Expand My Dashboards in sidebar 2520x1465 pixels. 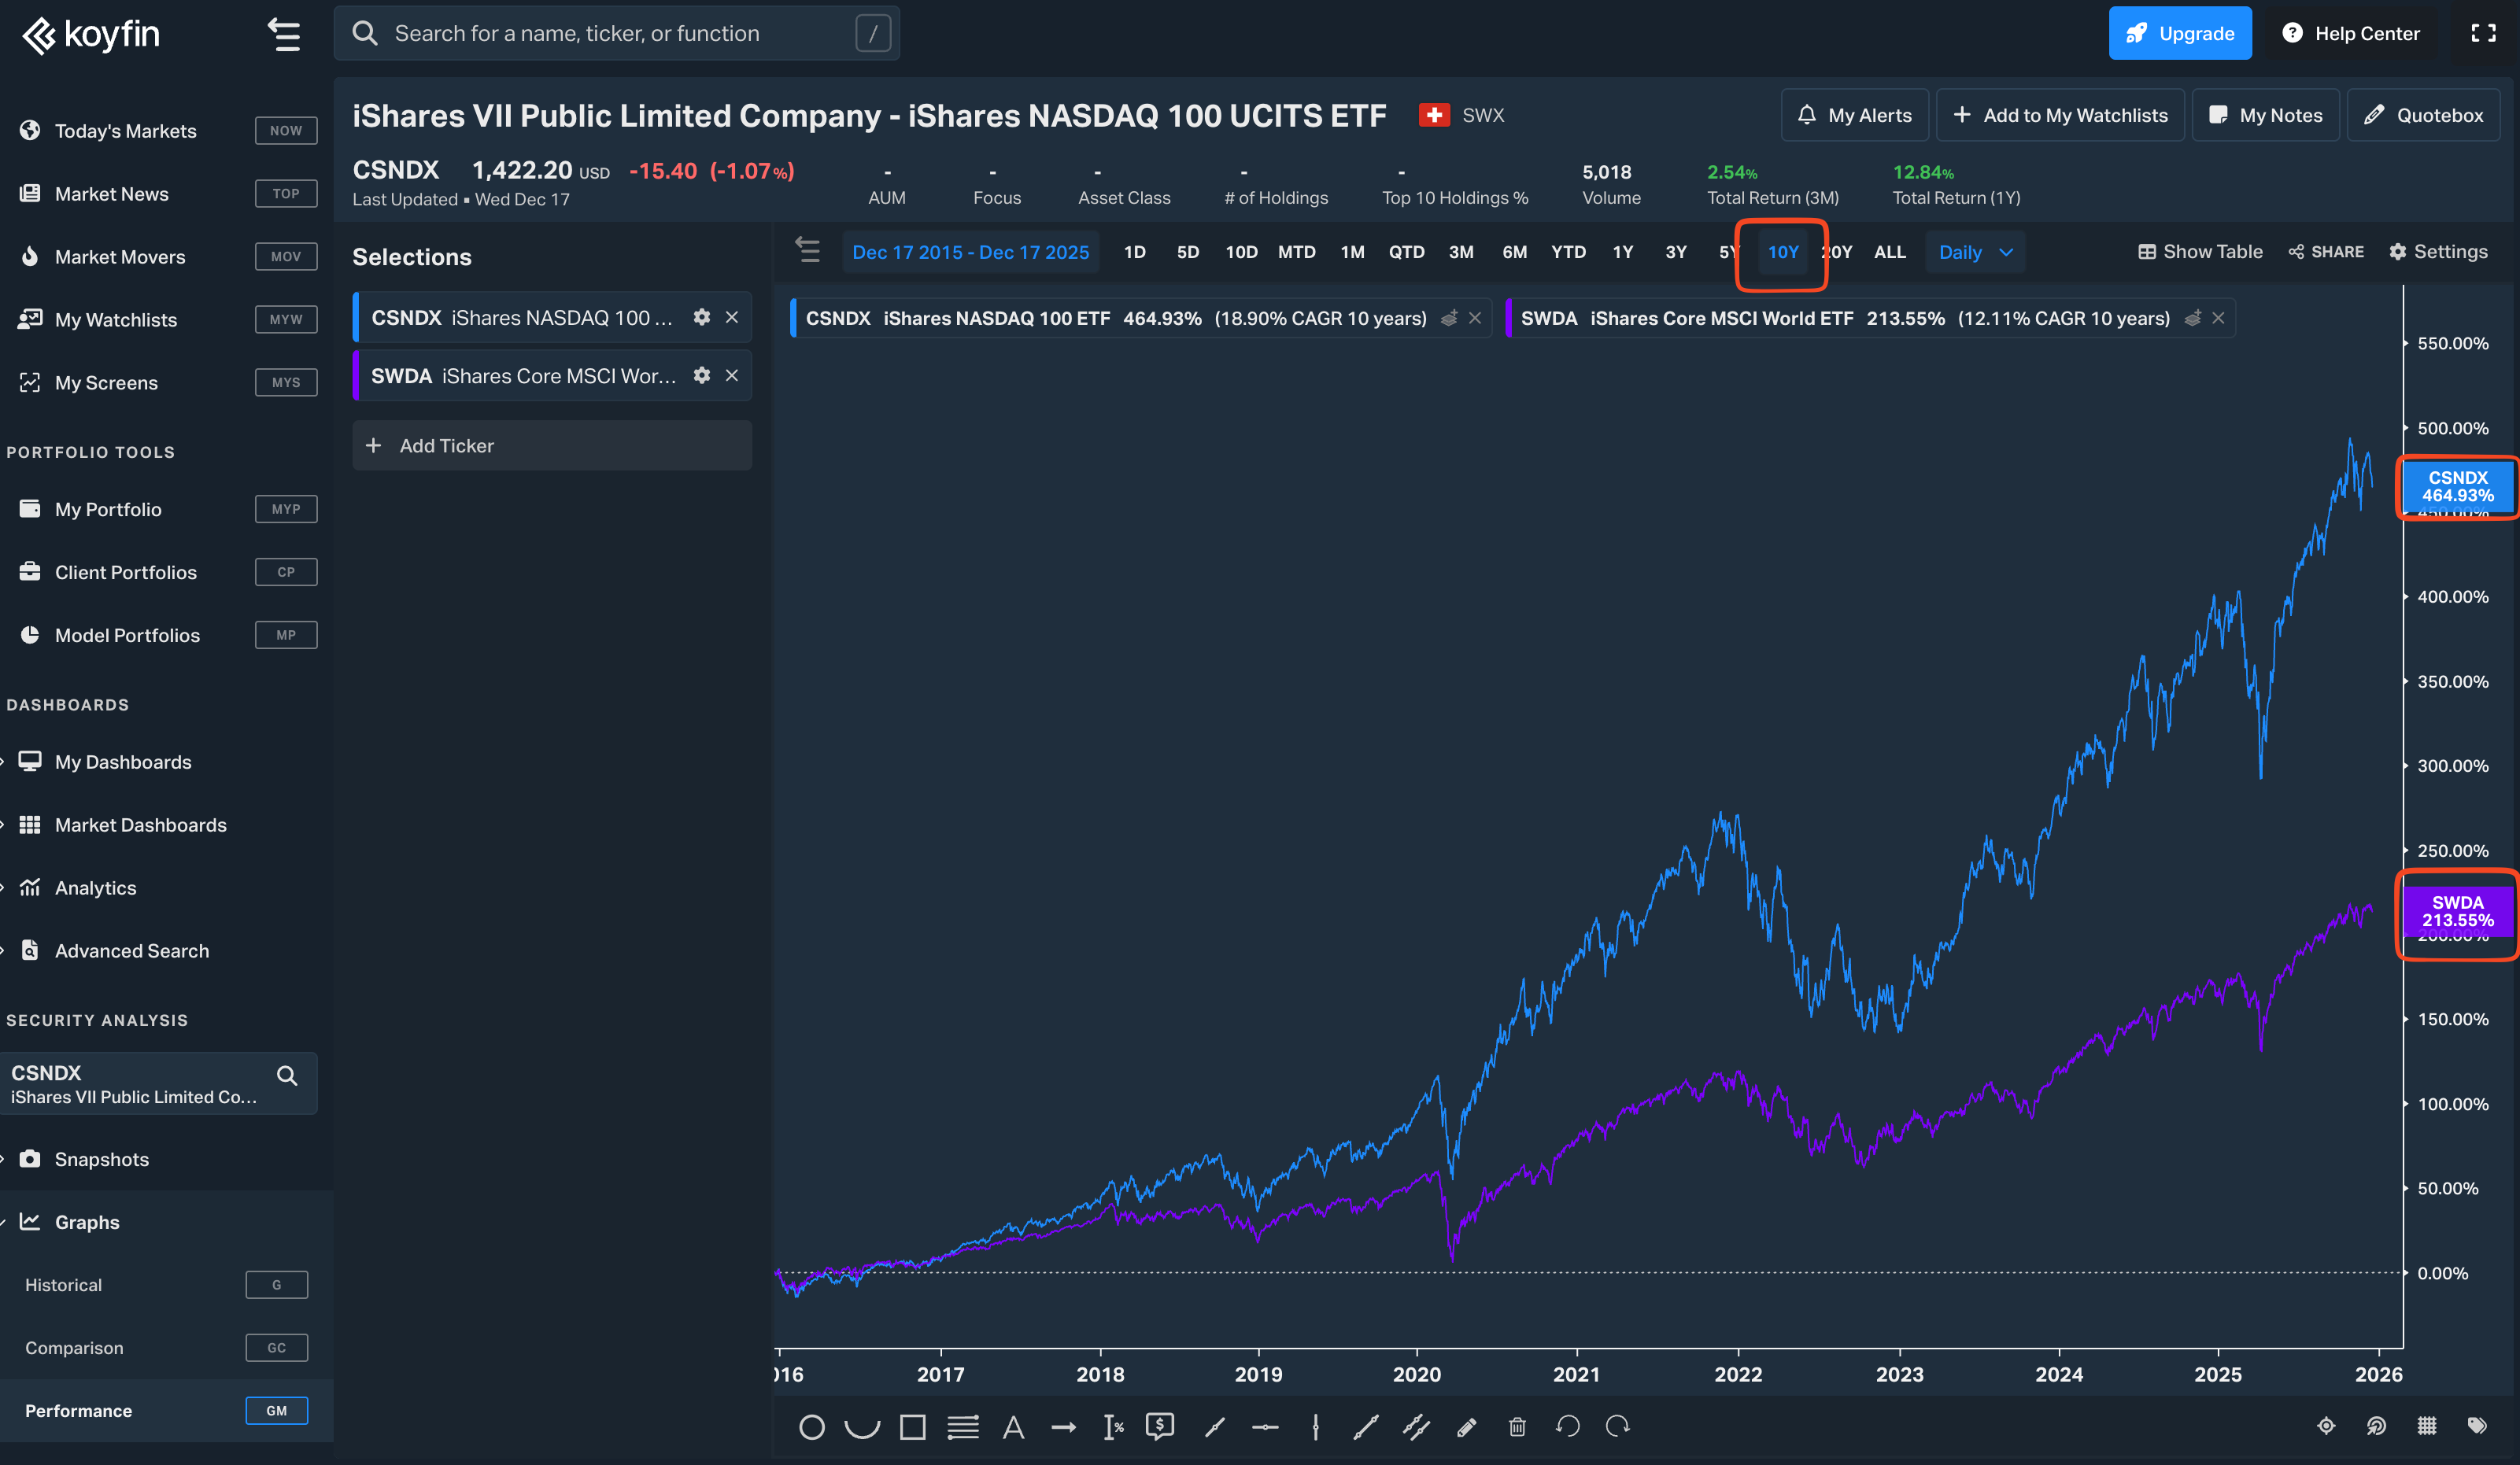(x=122, y=762)
